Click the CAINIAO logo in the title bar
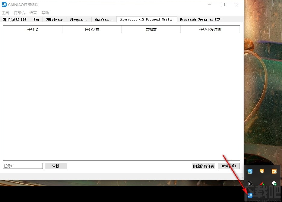The height and width of the screenshot is (202, 282). (x=4, y=5)
